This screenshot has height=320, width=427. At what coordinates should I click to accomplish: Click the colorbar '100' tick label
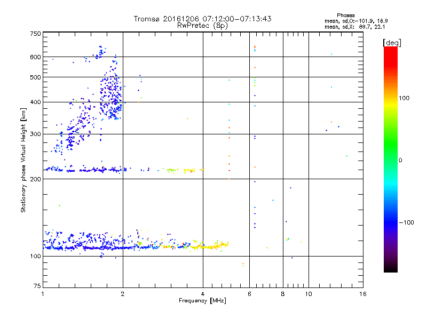click(x=404, y=98)
